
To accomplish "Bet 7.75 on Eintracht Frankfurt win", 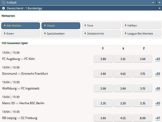I will [143, 74].
